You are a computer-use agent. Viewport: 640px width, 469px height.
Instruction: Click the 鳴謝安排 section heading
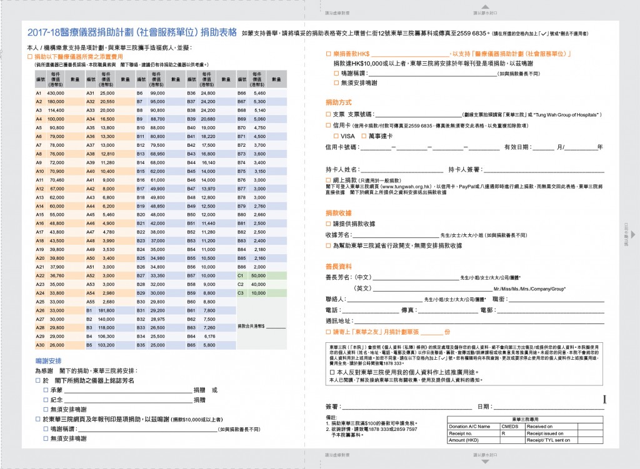click(x=48, y=361)
